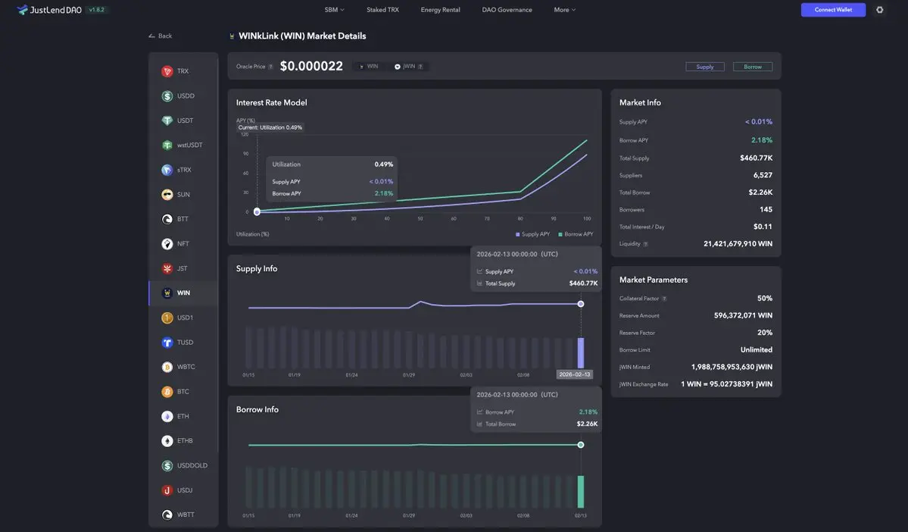Click the WBTC token icon
Screen dimensions: 908x532
tap(167, 367)
